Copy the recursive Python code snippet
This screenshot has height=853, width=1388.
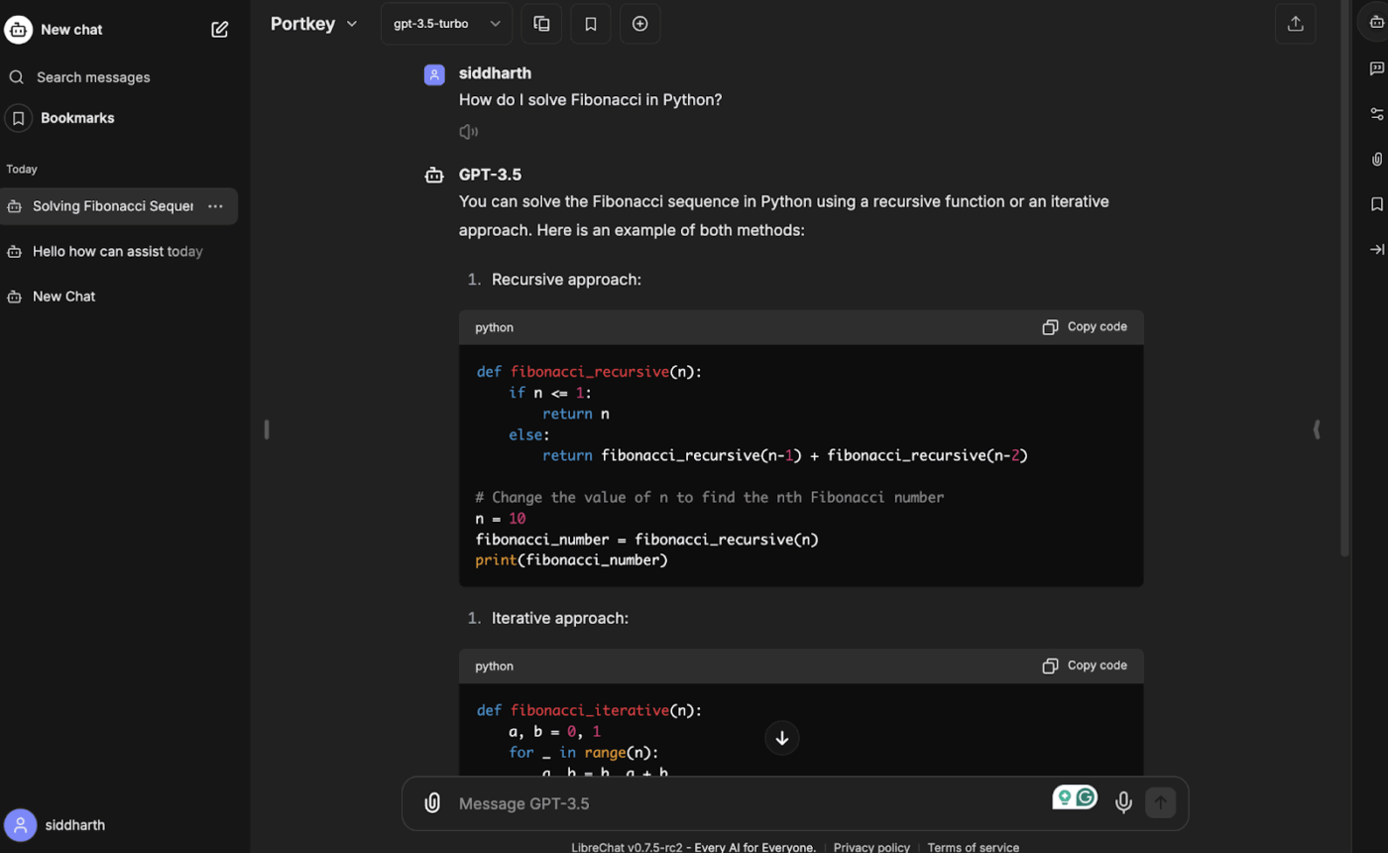(1085, 326)
